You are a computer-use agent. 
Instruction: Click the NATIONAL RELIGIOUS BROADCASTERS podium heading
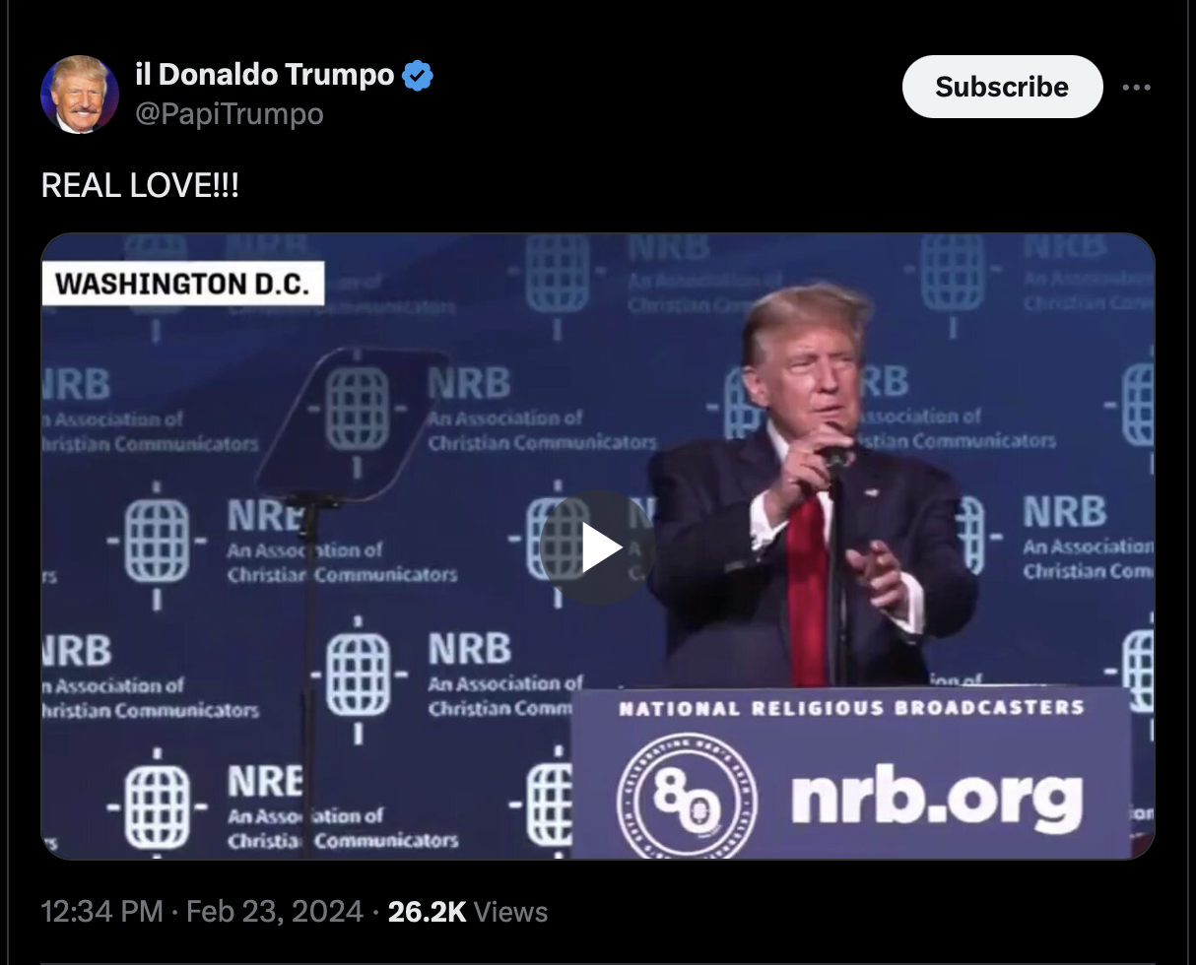click(851, 708)
